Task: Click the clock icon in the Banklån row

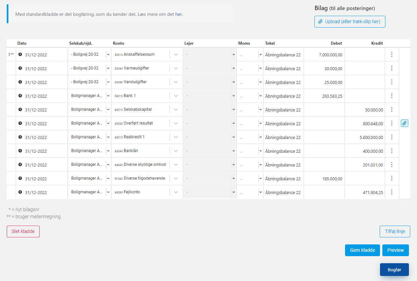Action: 20,151
